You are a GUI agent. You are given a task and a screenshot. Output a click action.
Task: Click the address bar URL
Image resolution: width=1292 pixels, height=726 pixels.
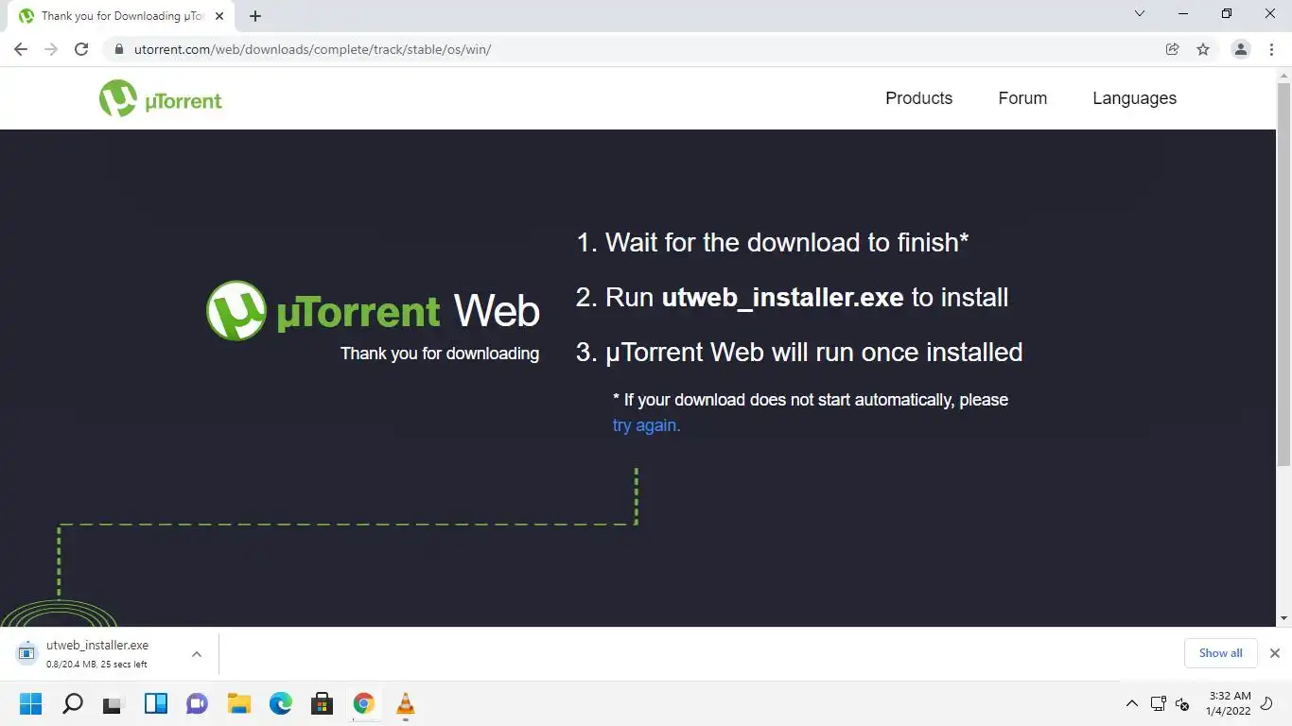(x=312, y=49)
